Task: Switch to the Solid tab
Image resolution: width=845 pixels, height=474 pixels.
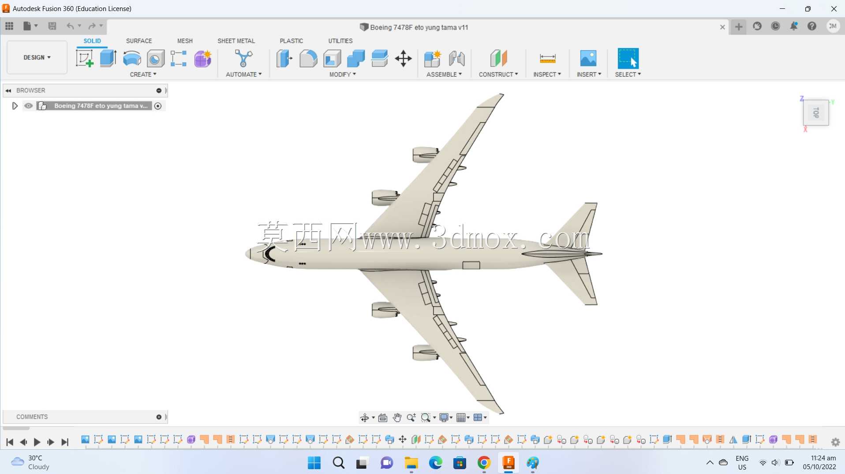Action: [x=92, y=41]
